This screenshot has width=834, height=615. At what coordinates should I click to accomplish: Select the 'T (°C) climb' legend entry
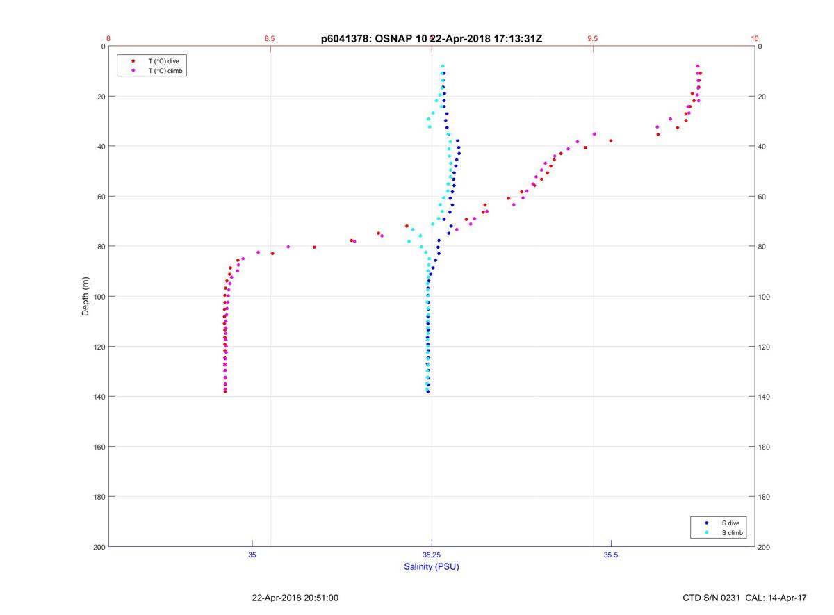tap(165, 71)
